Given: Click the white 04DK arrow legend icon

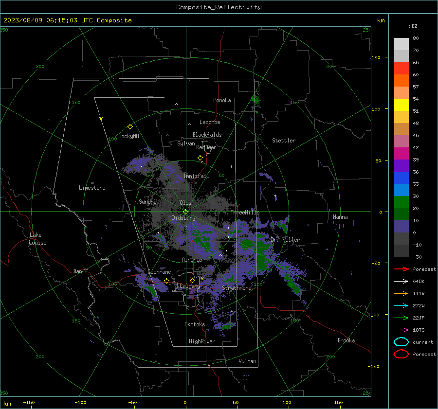Looking at the screenshot, I should click(x=401, y=282).
